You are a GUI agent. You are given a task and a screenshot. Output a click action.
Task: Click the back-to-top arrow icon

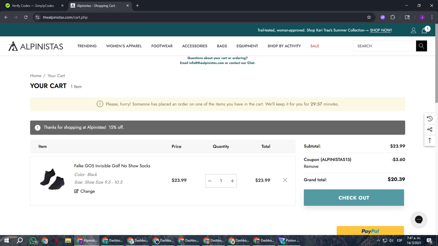[x=430, y=140]
